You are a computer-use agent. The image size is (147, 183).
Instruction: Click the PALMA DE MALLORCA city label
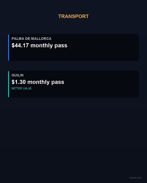point(32,39)
